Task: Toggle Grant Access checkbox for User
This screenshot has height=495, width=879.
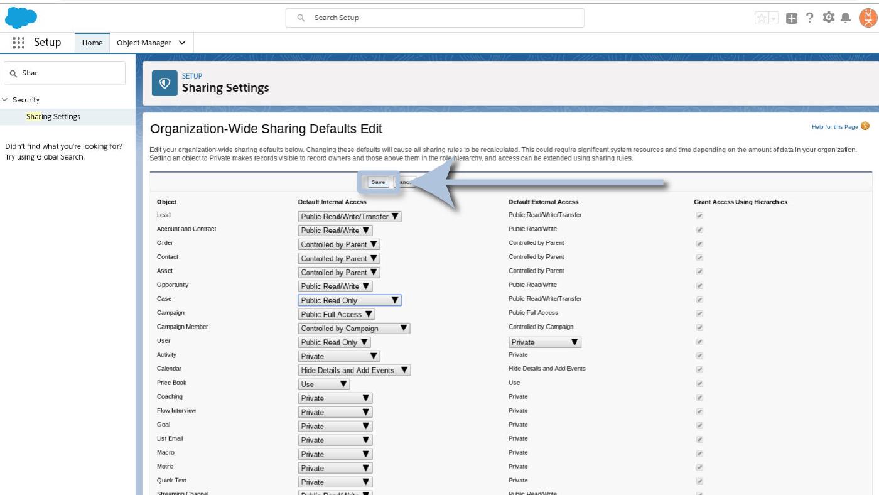Action: [x=699, y=342]
